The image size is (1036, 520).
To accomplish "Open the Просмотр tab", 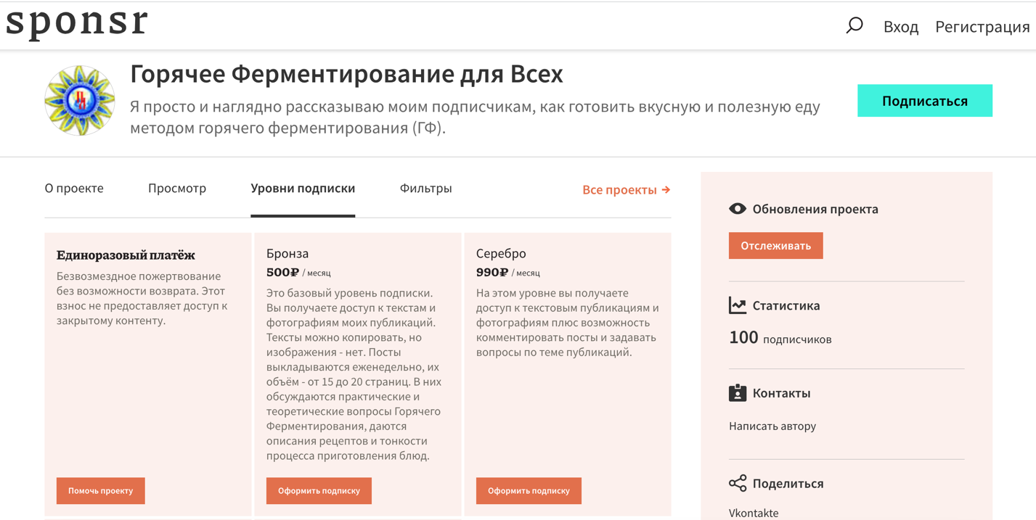I will tap(177, 189).
